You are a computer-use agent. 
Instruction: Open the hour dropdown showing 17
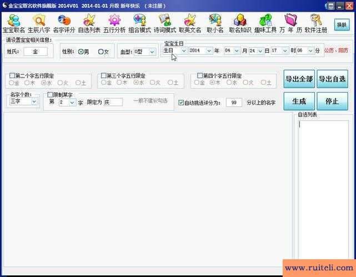pos(285,51)
